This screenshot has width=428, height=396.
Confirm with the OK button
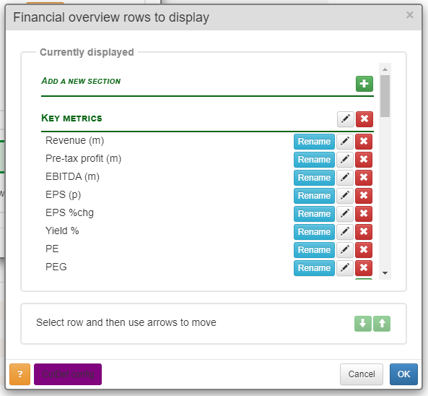(403, 374)
